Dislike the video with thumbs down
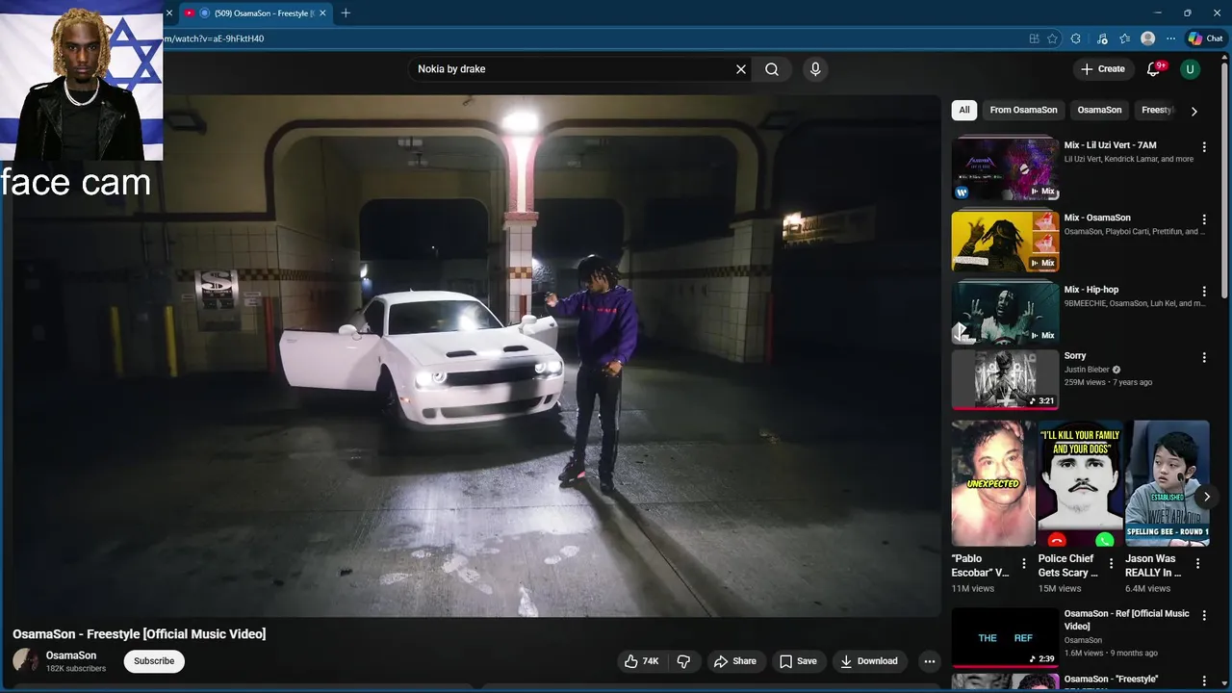The width and height of the screenshot is (1232, 693). coord(683,661)
